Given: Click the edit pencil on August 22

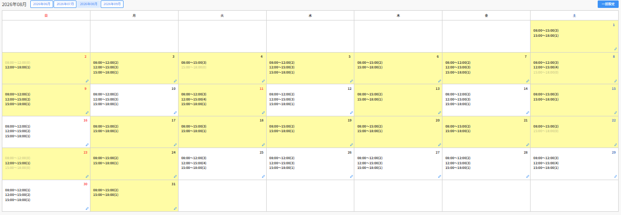Looking at the screenshot, I should tap(615, 144).
